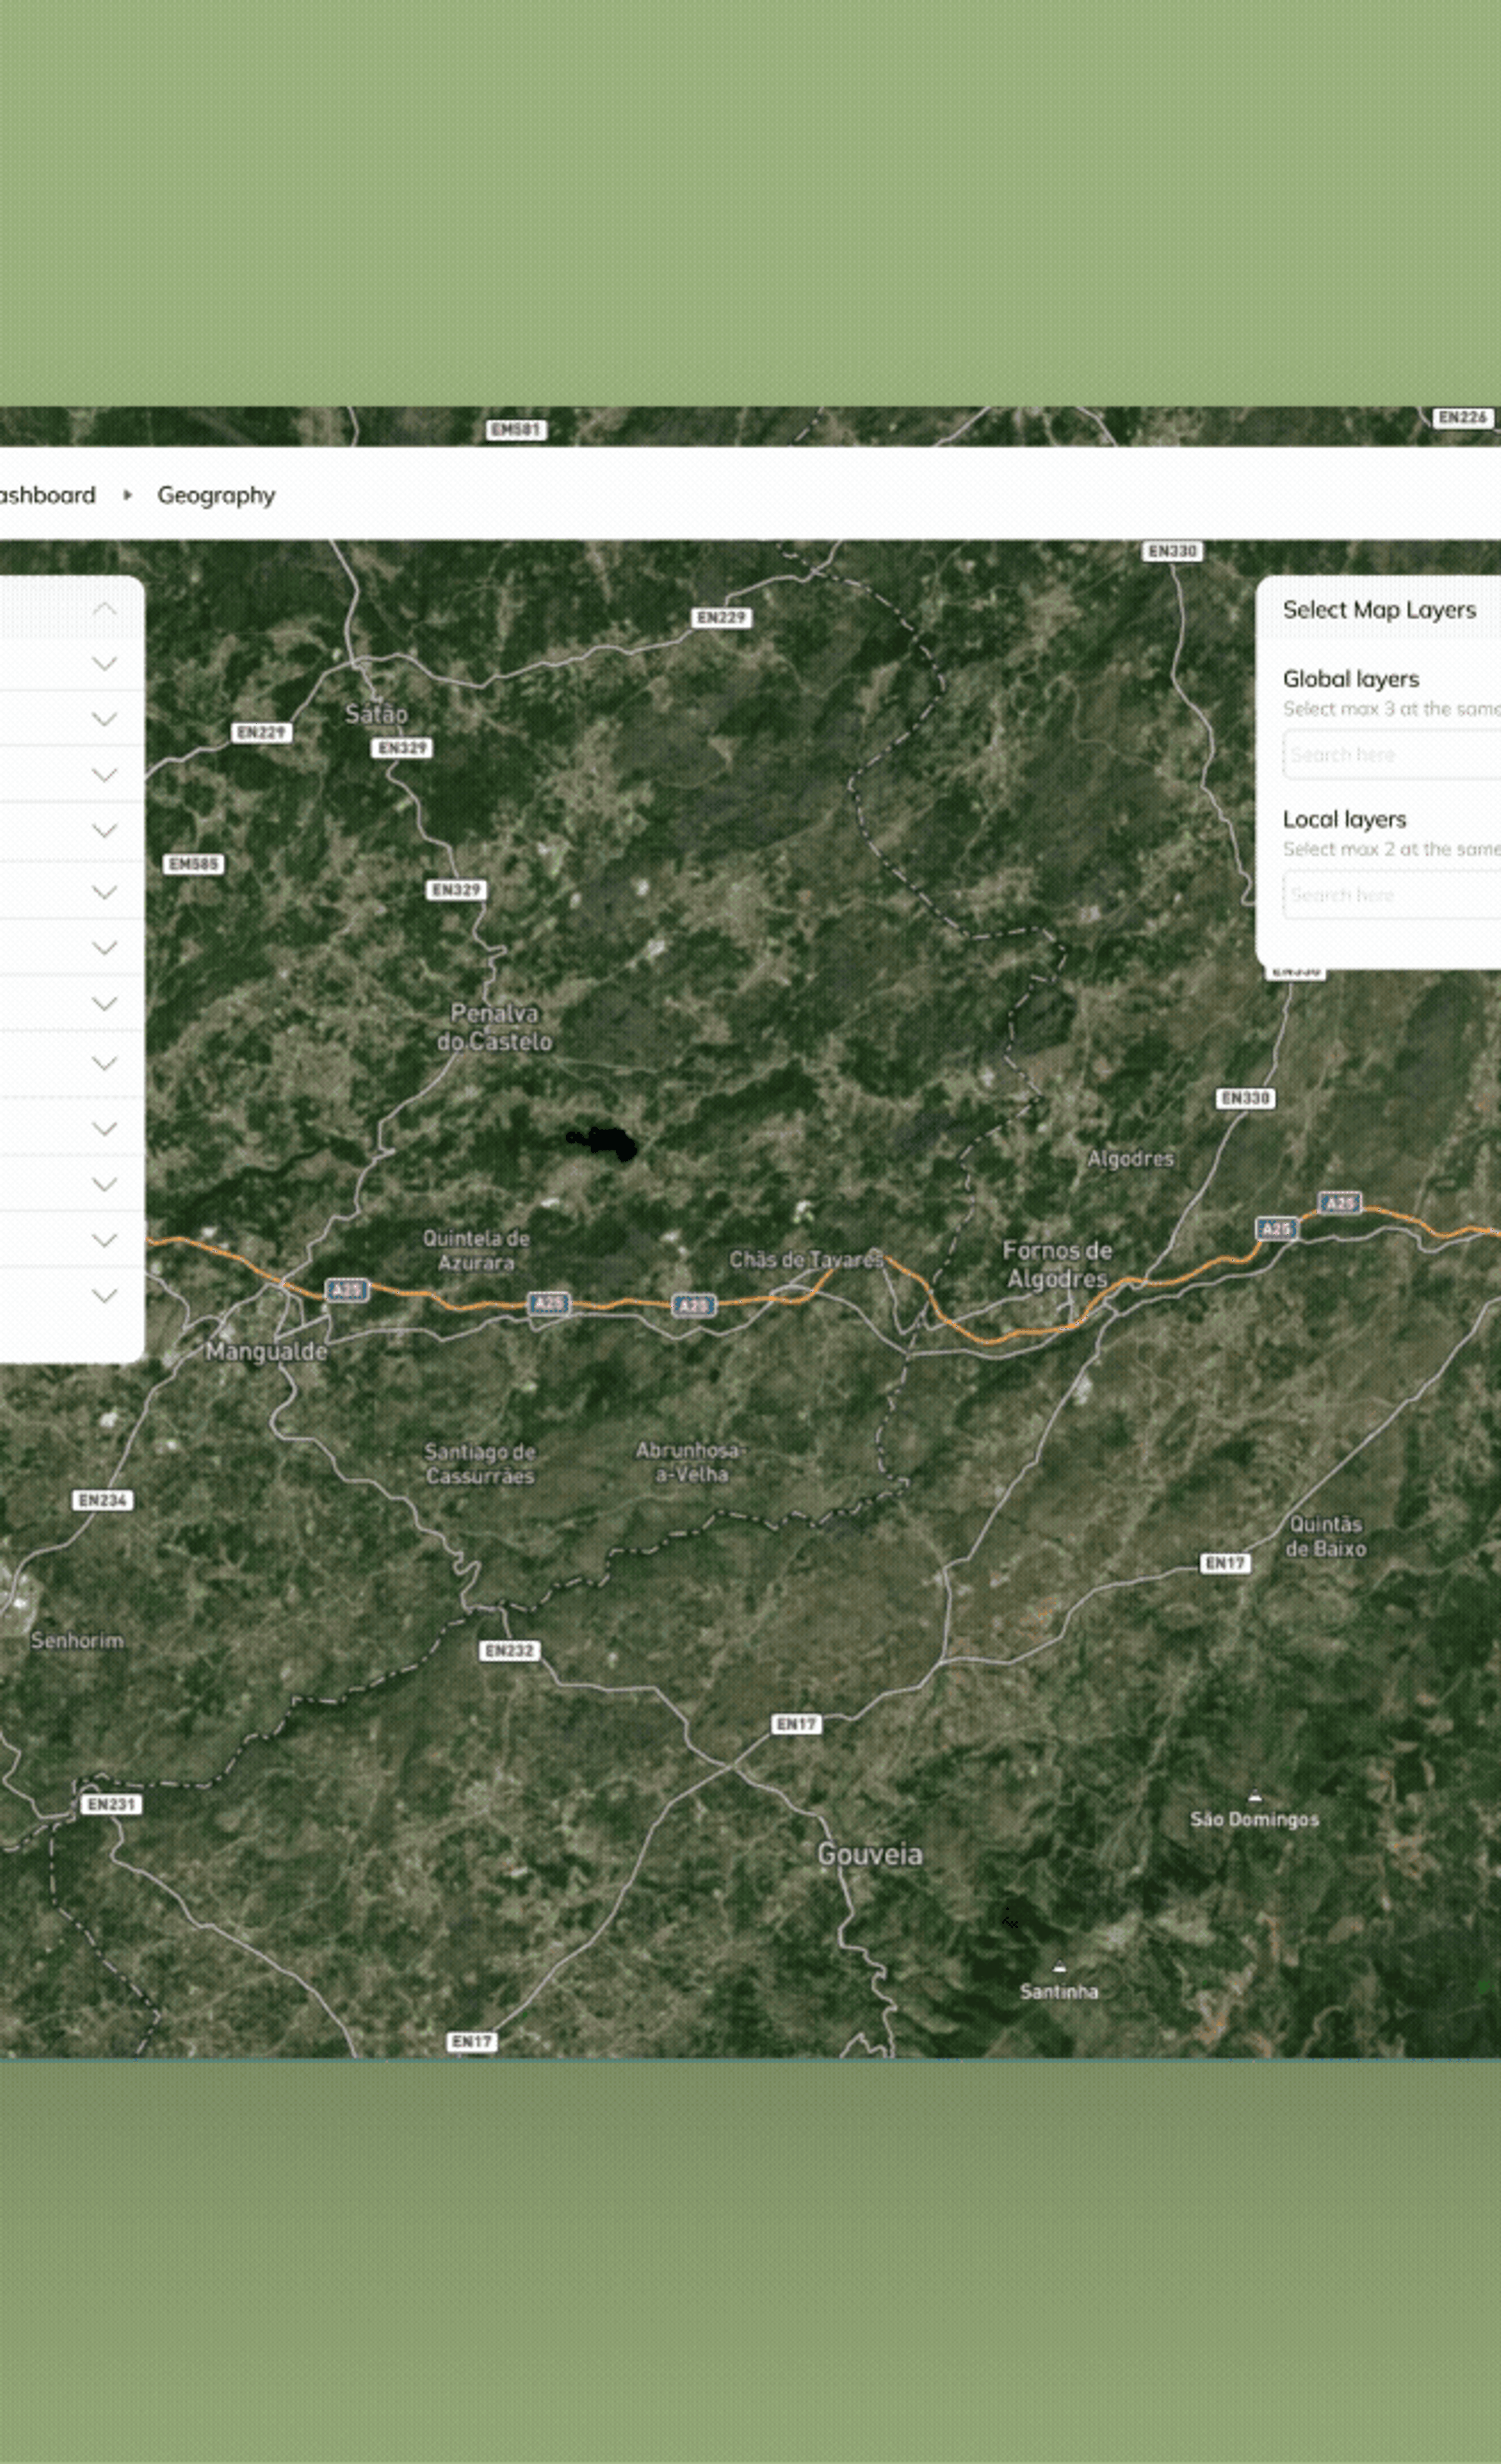Click the breadcrumb separator arrow before Geography
This screenshot has height=2464, width=1501.
[127, 495]
